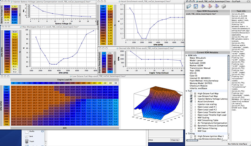This screenshot has width=251, height=146.
Task: Check the Injector size scaling checkbox
Action: pyautogui.click(x=191, y=104)
